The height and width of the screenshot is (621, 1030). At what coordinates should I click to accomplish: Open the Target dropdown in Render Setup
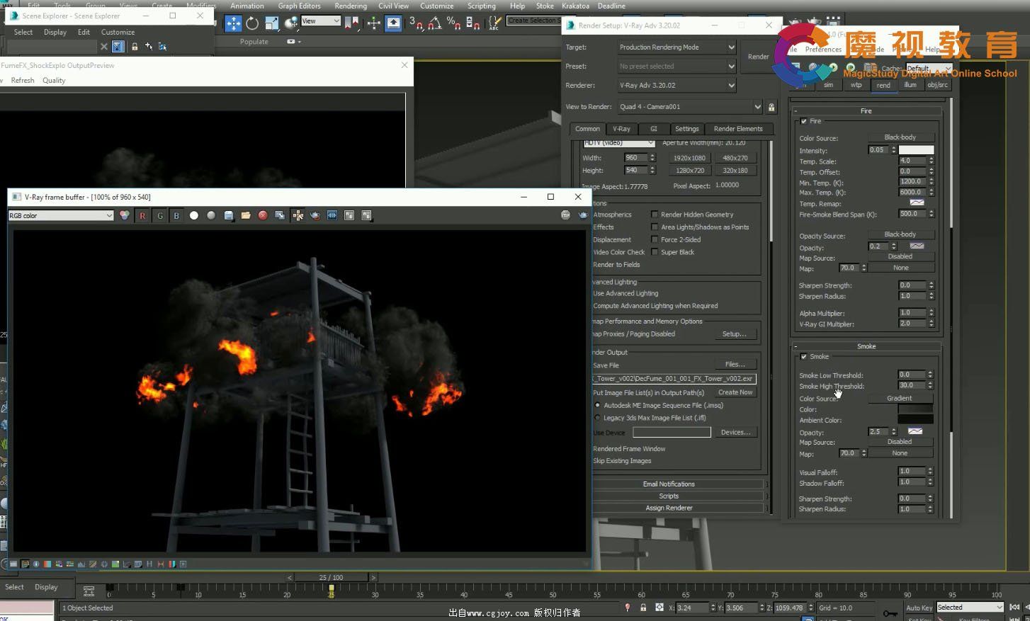677,47
